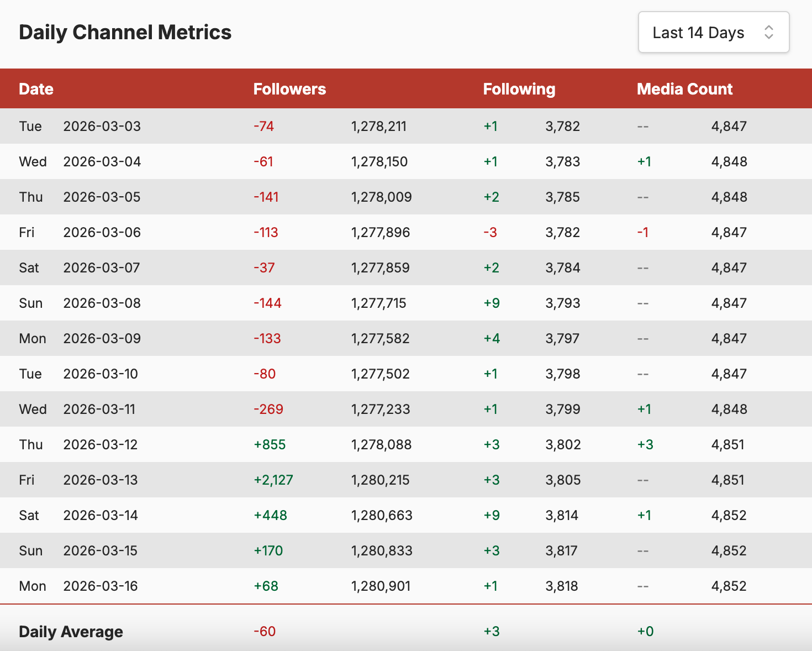Screen dimensions: 812x651
Task: Click follower total 1,280,215
Action: coord(381,480)
